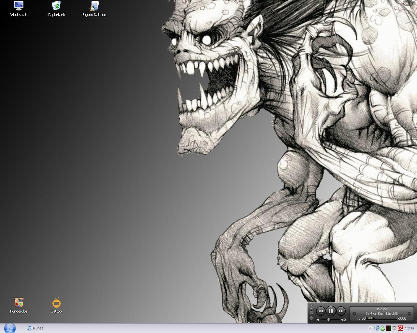Set max volume via loud speaker icon
This screenshot has height=333, width=417.
(343, 320)
